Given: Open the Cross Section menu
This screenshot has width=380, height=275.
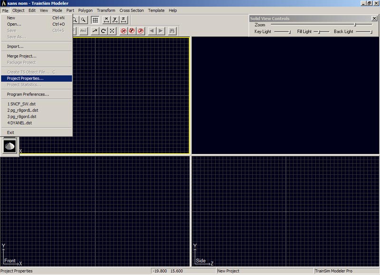Looking at the screenshot, I should click(x=132, y=10).
